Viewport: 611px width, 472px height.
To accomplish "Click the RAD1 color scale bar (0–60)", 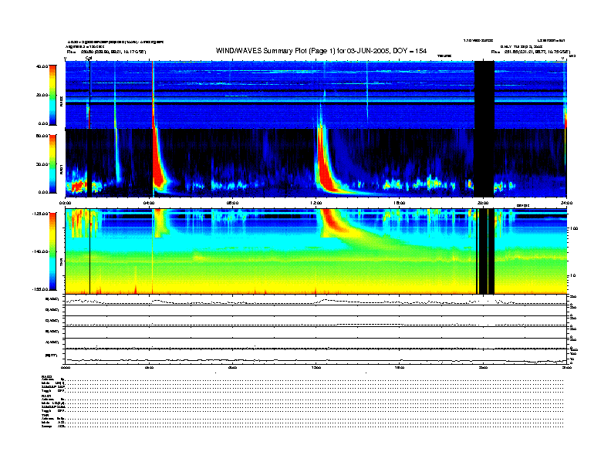I will point(52,164).
